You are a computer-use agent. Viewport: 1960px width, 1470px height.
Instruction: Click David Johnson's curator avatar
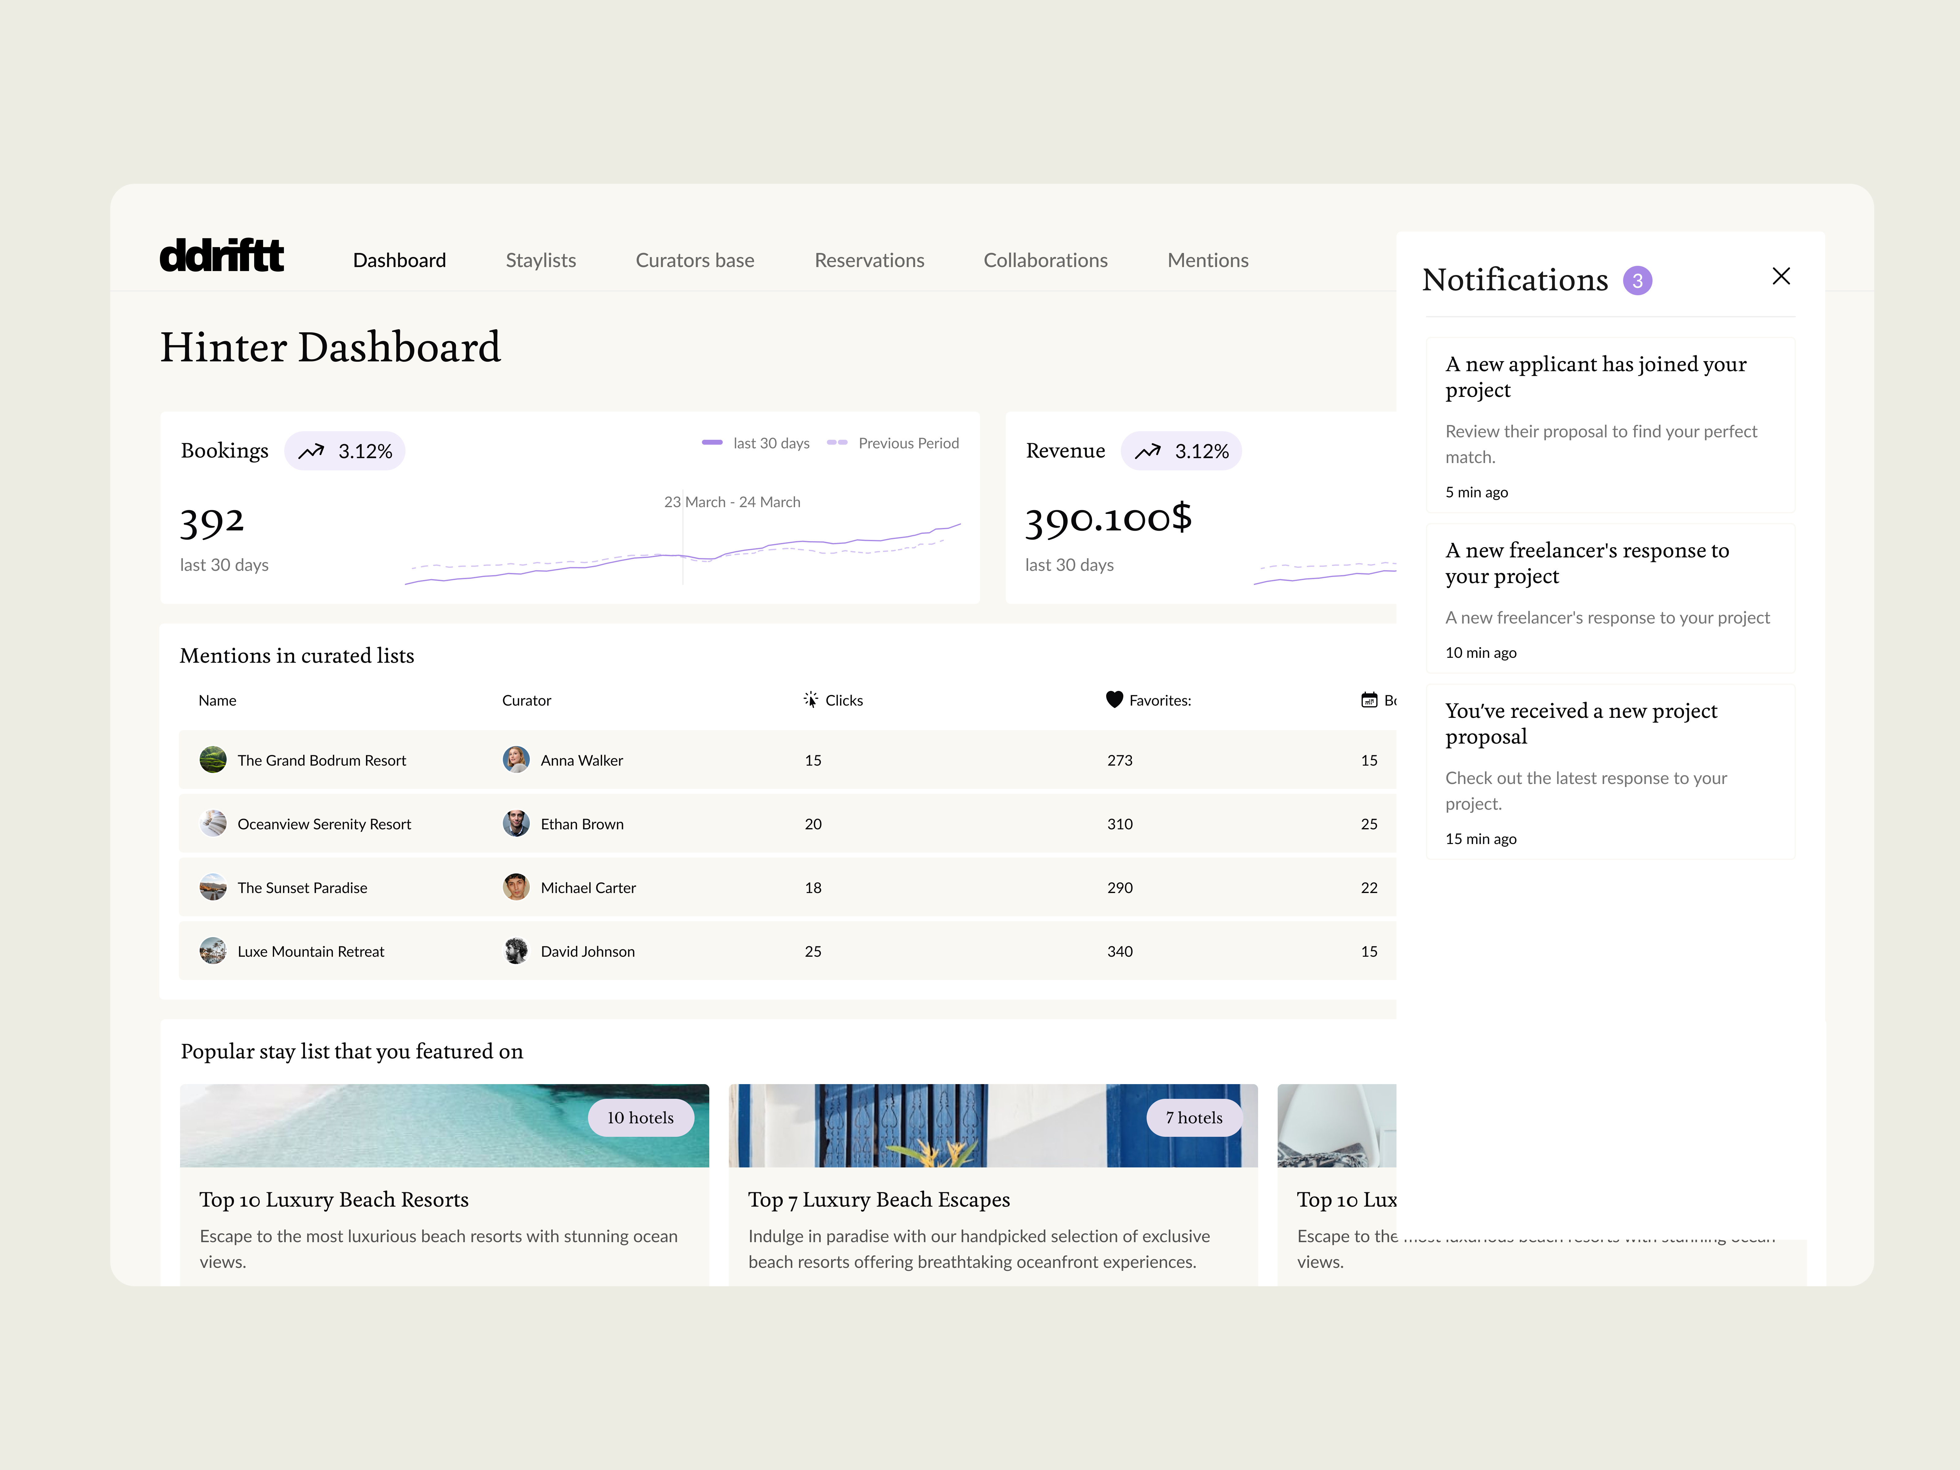click(x=517, y=951)
